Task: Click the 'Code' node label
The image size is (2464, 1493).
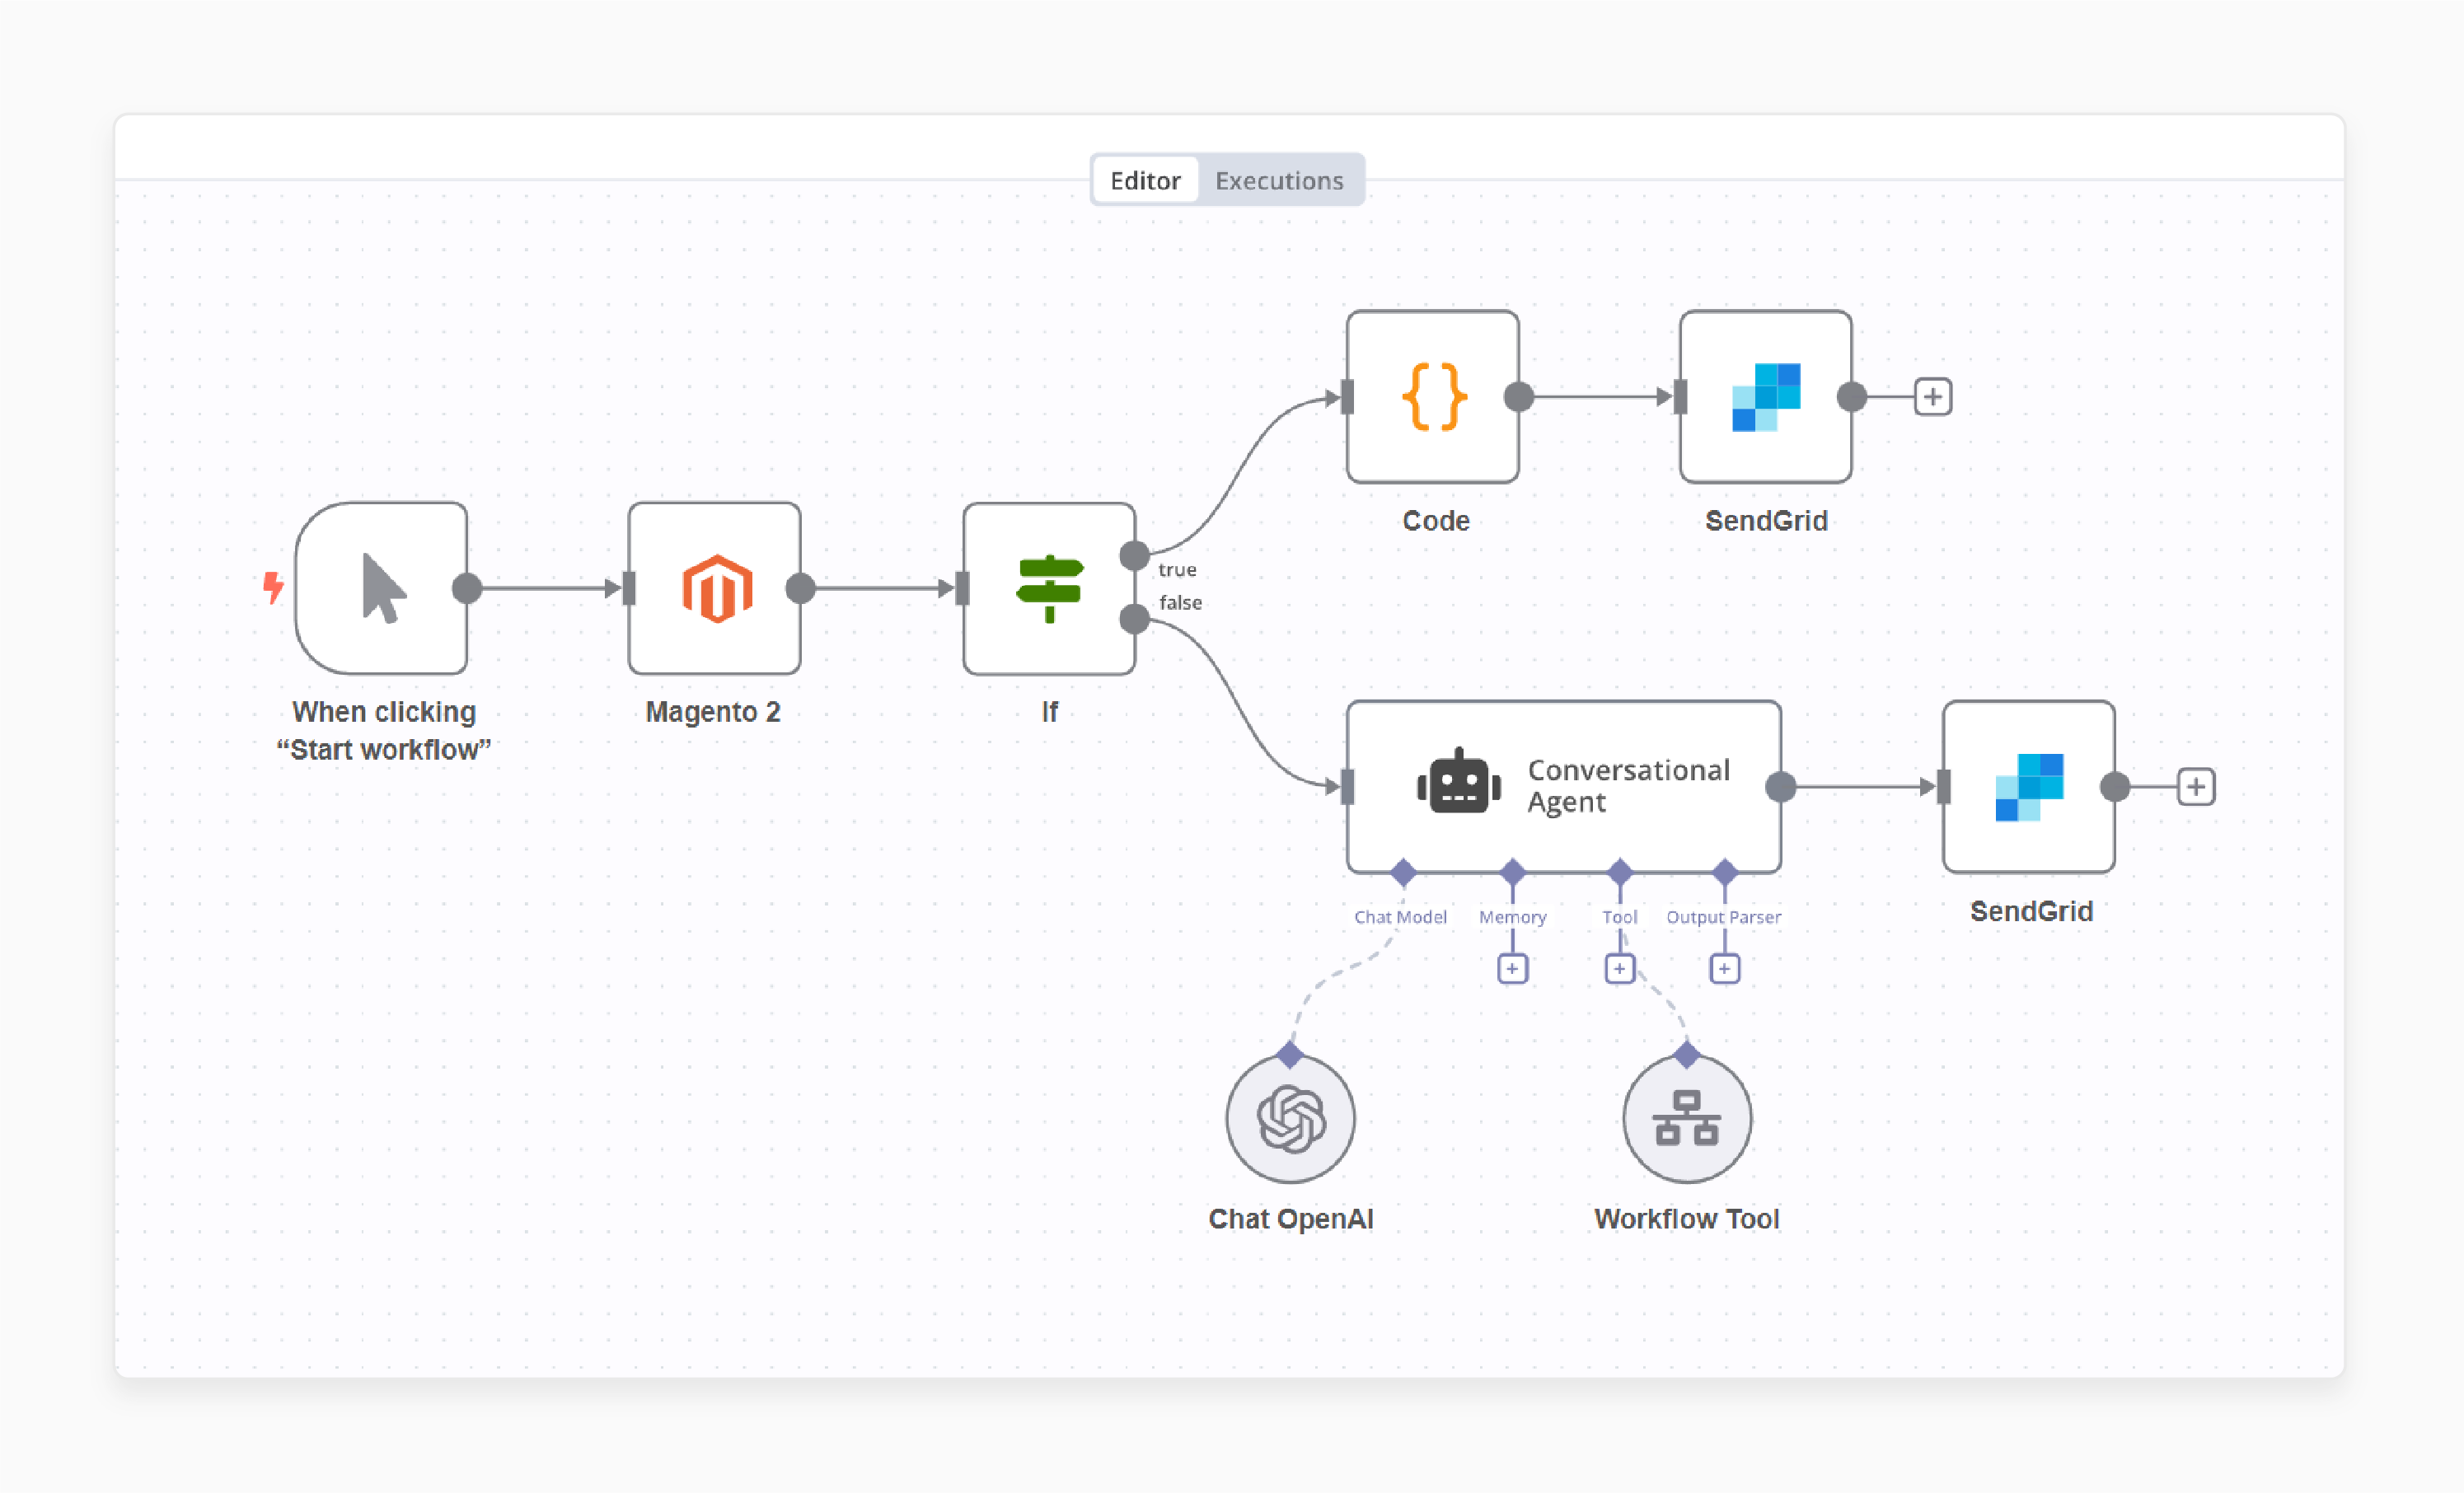Action: click(x=1436, y=521)
